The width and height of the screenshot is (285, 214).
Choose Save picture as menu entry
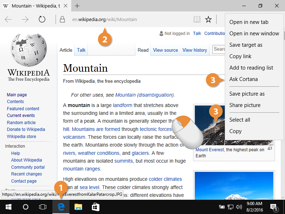pyautogui.click(x=247, y=94)
